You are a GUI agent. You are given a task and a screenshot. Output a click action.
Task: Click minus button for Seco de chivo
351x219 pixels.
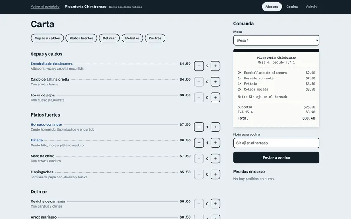[199, 159]
